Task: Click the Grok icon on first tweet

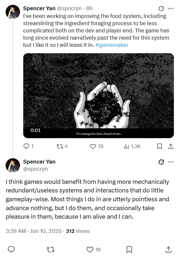Action: pyautogui.click(x=161, y=8)
